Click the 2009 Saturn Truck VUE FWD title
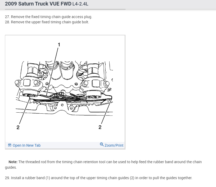216x187 pixels. click(38, 4)
